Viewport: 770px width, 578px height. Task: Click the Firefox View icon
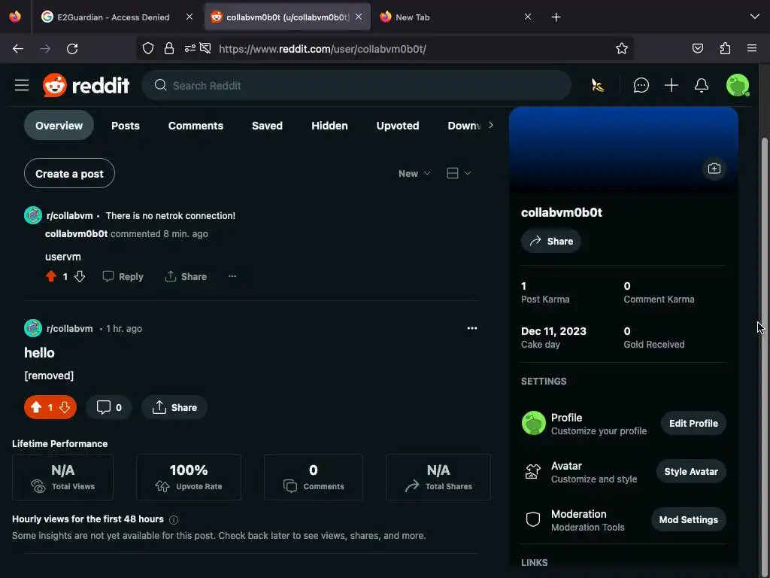coord(15,17)
